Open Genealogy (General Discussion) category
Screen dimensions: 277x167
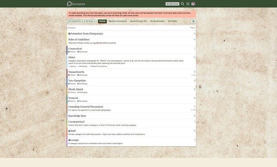coord(86,106)
